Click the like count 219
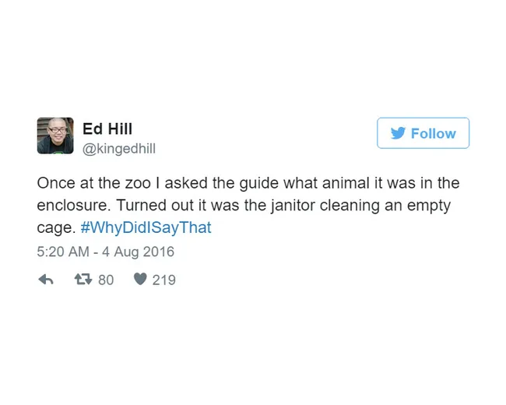 pos(163,280)
